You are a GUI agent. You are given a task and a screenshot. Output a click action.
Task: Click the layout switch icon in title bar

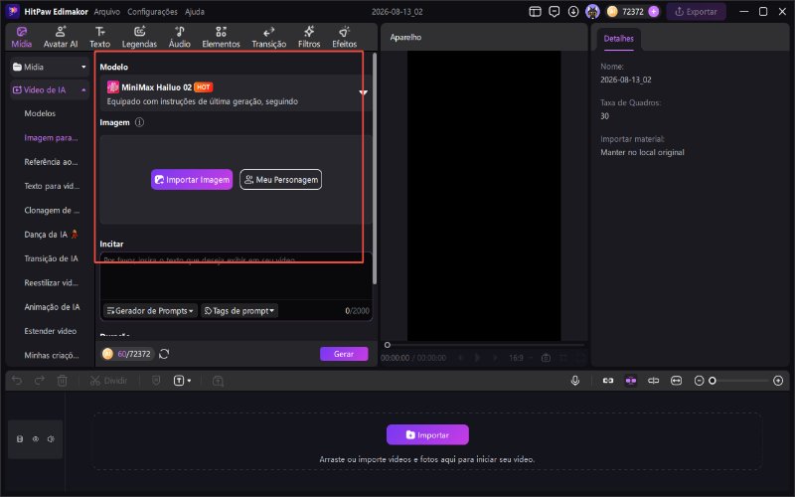coord(535,11)
